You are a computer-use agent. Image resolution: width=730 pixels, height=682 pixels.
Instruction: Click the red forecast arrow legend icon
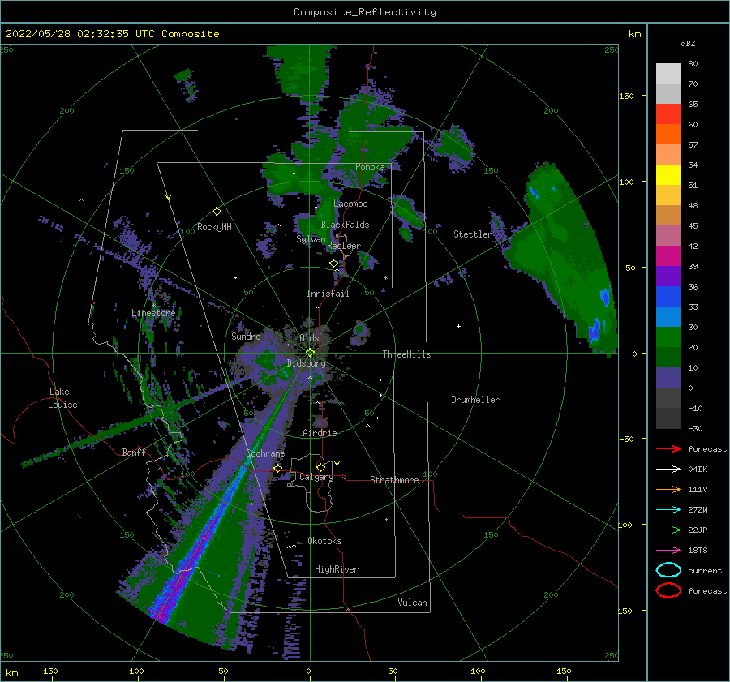[668, 448]
